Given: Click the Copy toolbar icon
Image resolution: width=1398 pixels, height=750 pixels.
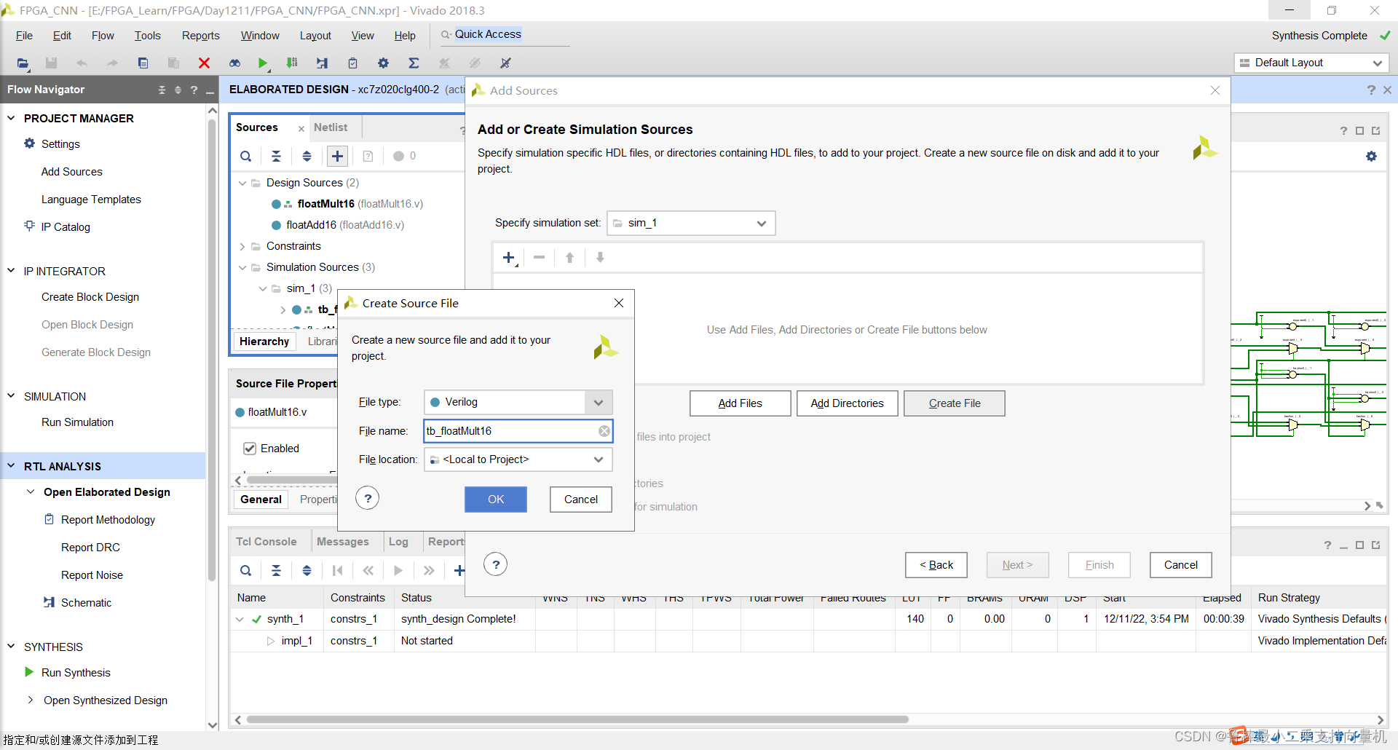Looking at the screenshot, I should click(143, 63).
